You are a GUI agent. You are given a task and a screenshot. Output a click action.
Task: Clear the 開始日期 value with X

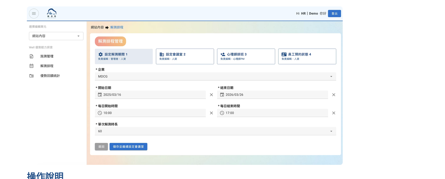[211, 95]
